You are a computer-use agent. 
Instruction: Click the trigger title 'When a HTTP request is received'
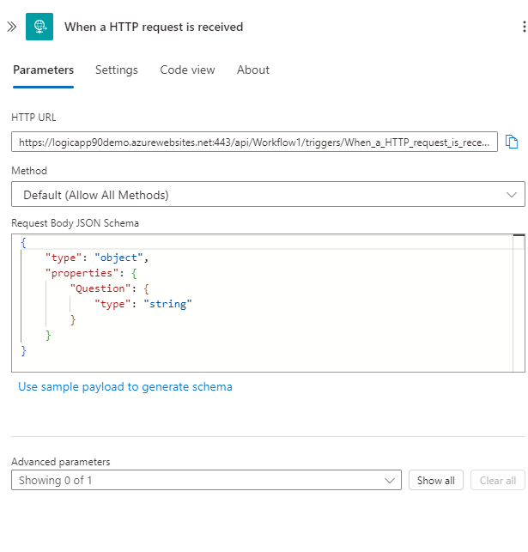(154, 27)
